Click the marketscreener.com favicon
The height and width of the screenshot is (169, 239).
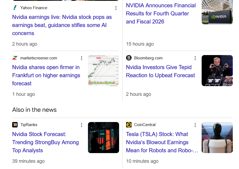point(15,58)
